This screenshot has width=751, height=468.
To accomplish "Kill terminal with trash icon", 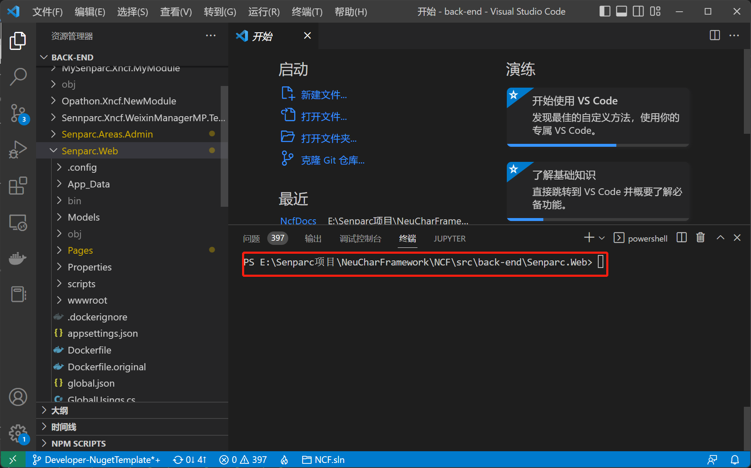I will [700, 238].
